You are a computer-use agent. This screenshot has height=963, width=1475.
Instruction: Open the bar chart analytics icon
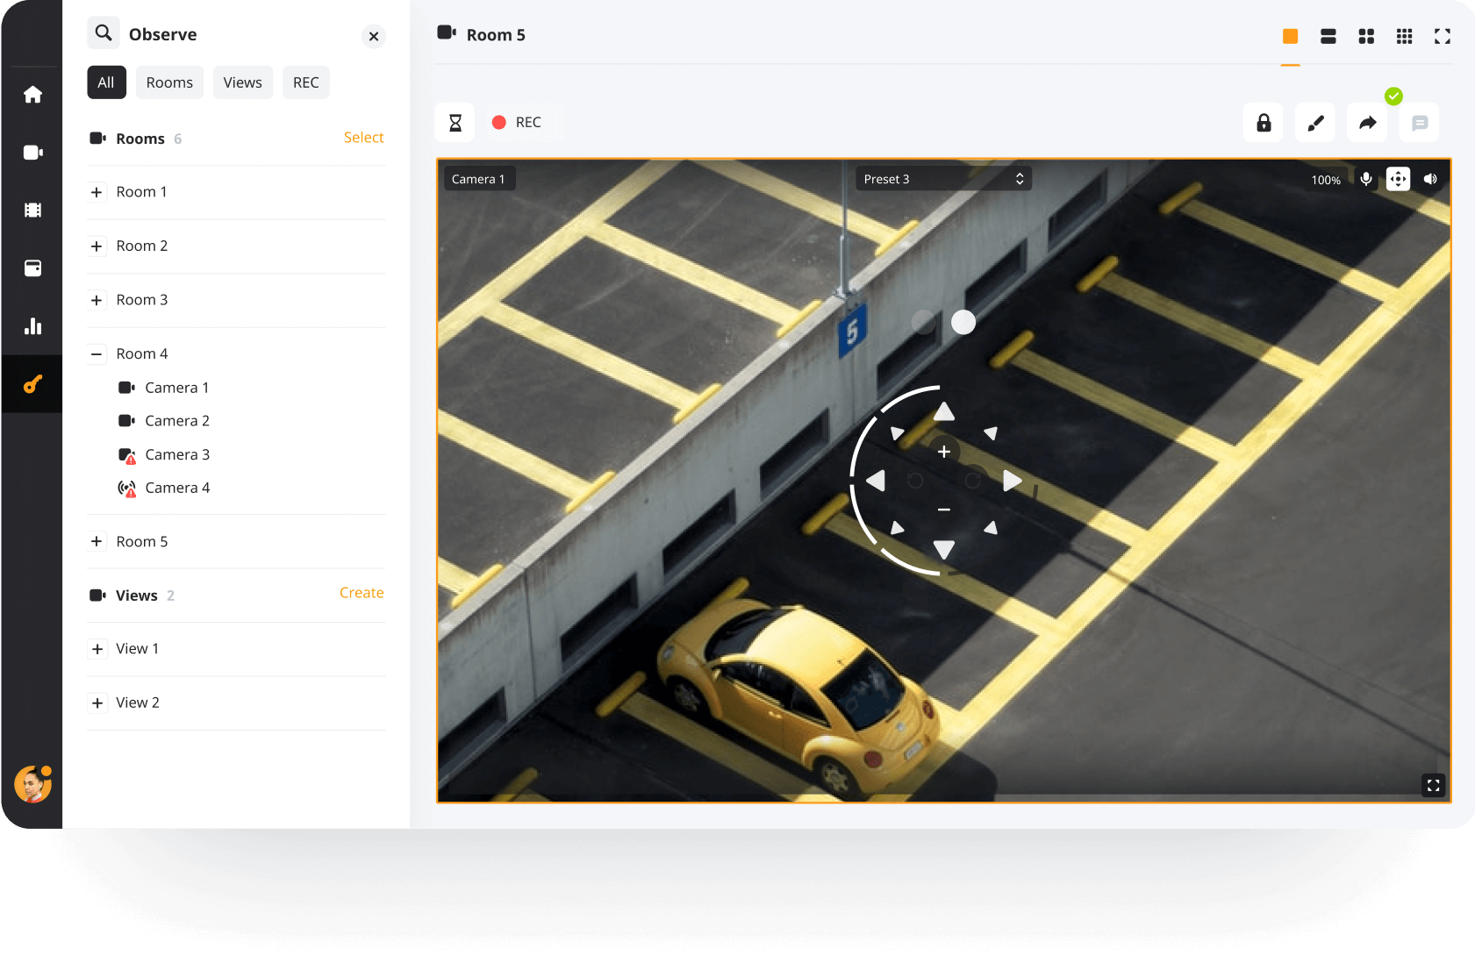(x=32, y=326)
